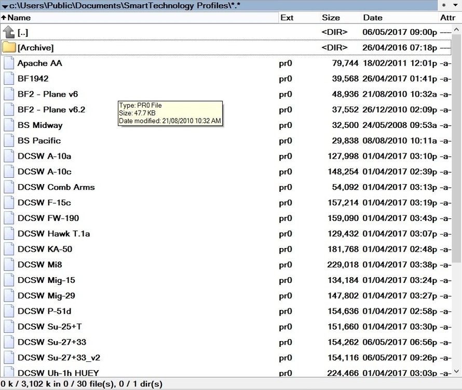Sort by the Date column header

[399, 17]
